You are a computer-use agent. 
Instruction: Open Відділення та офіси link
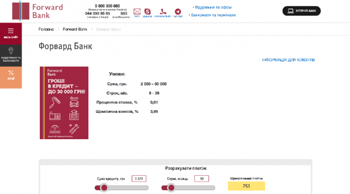coord(213,8)
